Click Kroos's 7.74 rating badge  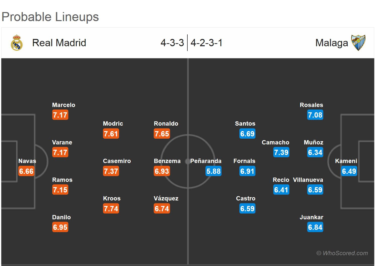click(111, 208)
